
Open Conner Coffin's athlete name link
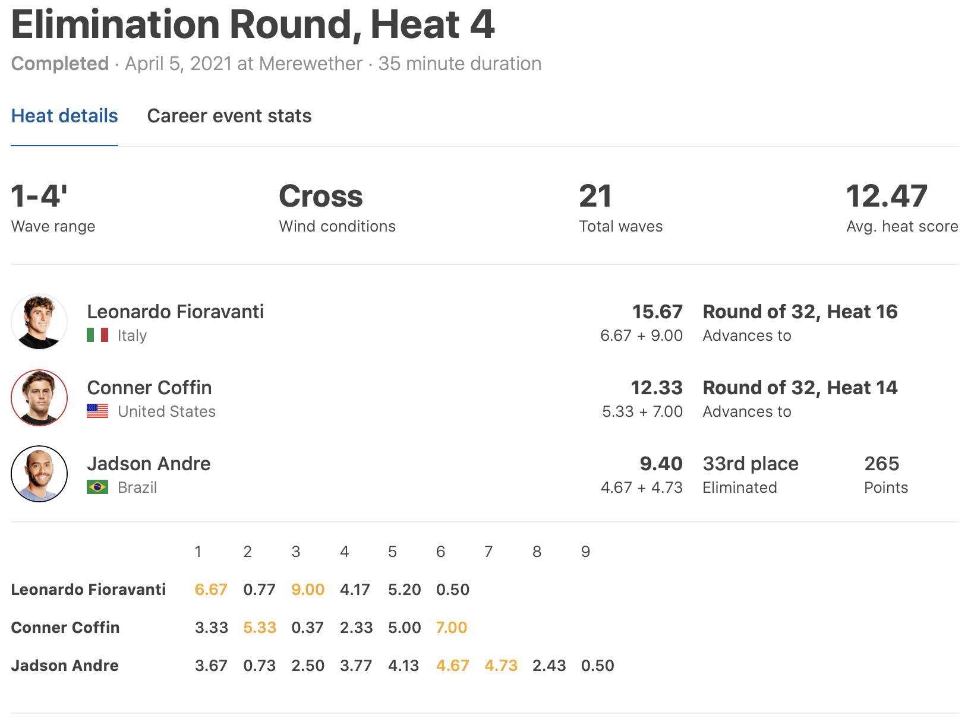point(149,388)
